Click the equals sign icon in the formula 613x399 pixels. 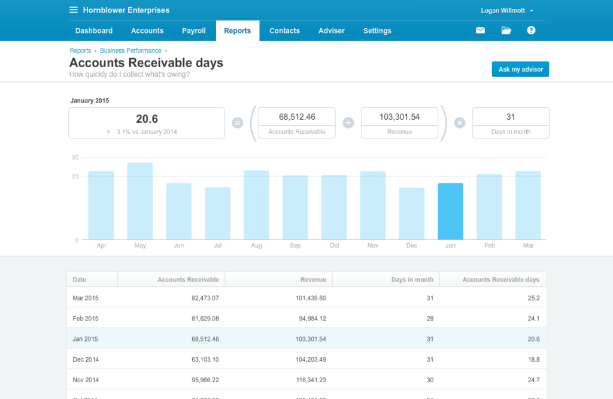(237, 122)
